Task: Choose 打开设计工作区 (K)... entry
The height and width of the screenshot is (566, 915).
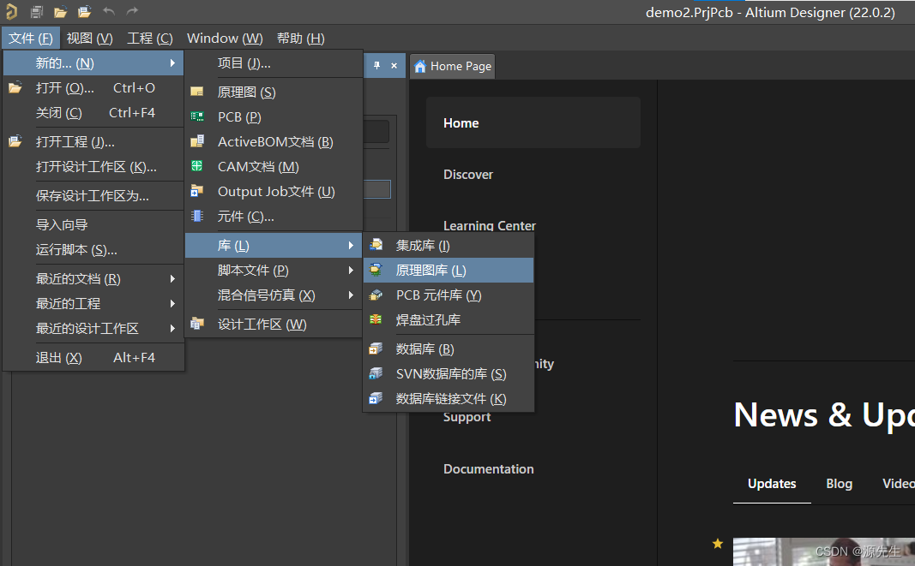Action: pyautogui.click(x=93, y=167)
